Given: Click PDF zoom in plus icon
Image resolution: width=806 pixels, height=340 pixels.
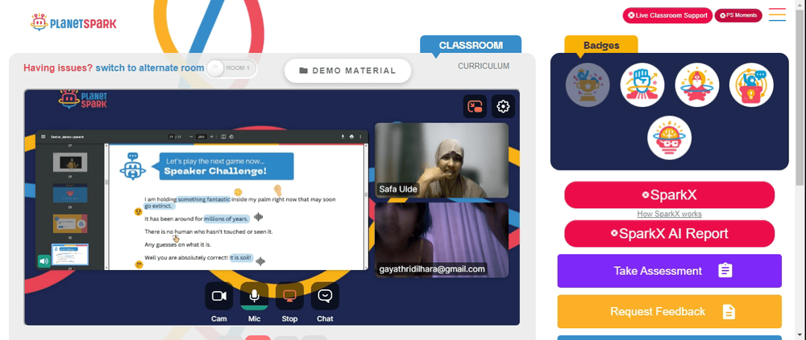Looking at the screenshot, I should (212, 137).
